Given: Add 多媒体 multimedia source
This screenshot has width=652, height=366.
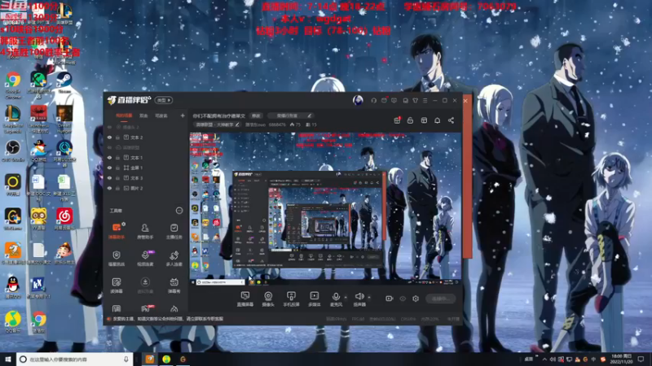Looking at the screenshot, I should pyautogui.click(x=314, y=298).
